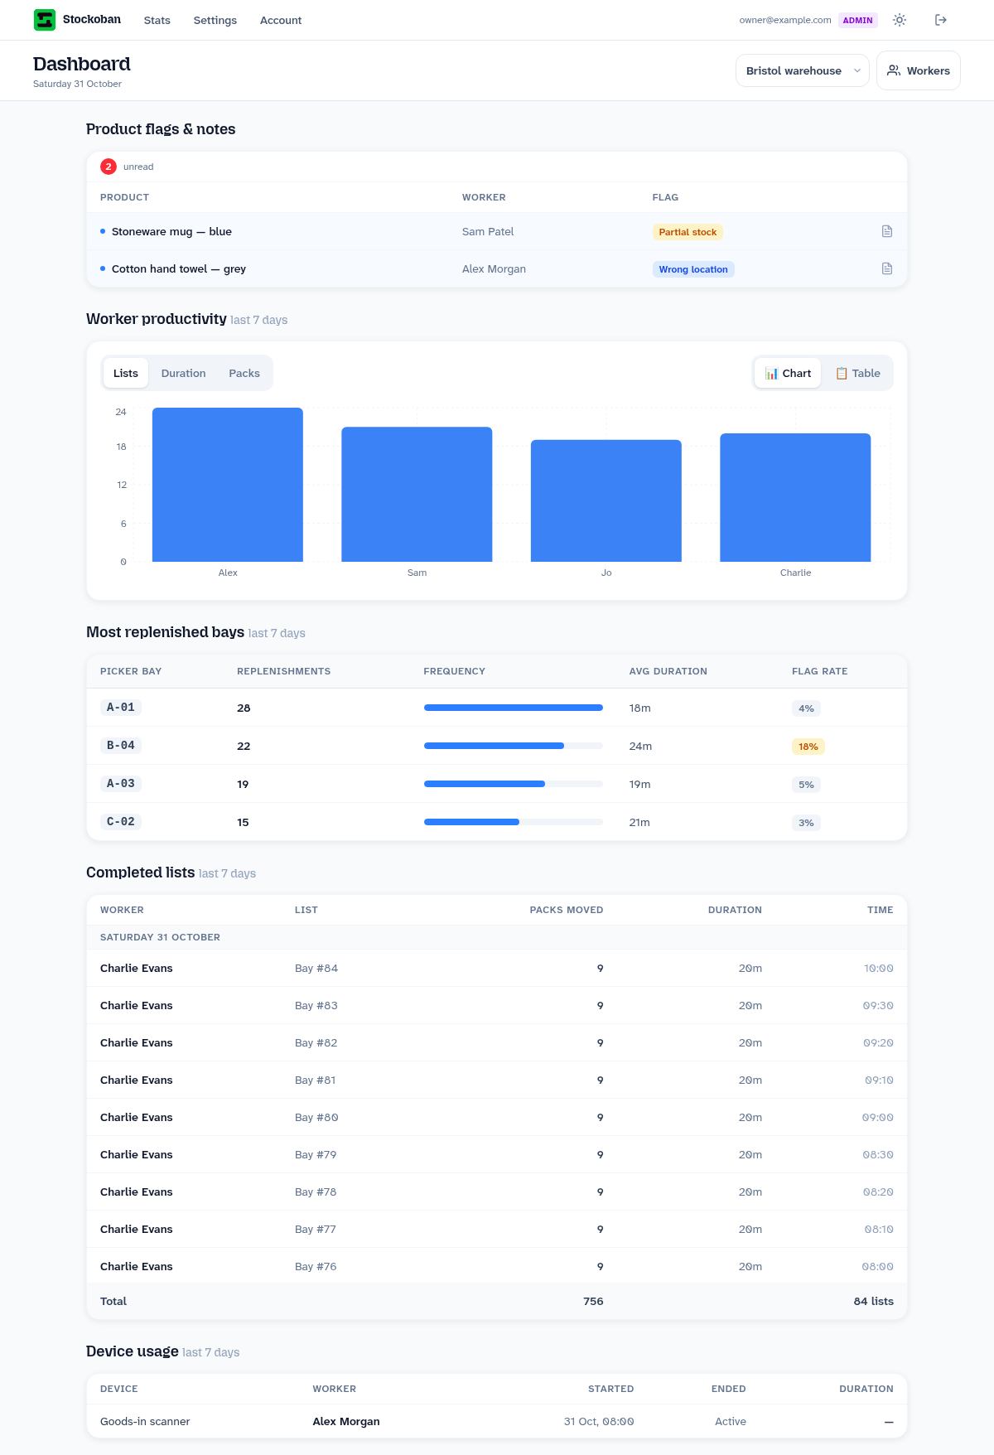Click the Partial stock flag
Image resolution: width=994 pixels, height=1455 pixels.
point(688,232)
